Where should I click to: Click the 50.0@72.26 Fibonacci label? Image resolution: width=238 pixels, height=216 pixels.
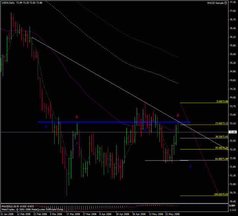[222, 148]
